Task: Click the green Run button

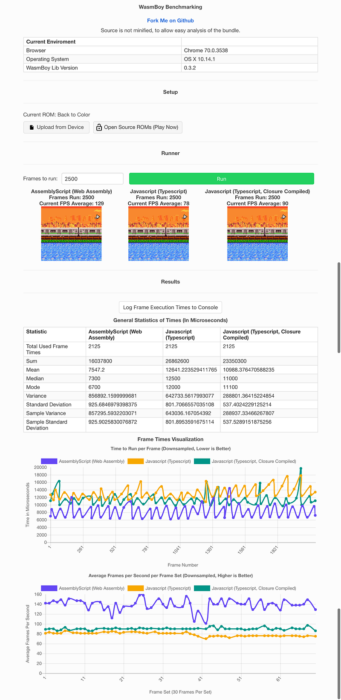Action: [x=222, y=179]
